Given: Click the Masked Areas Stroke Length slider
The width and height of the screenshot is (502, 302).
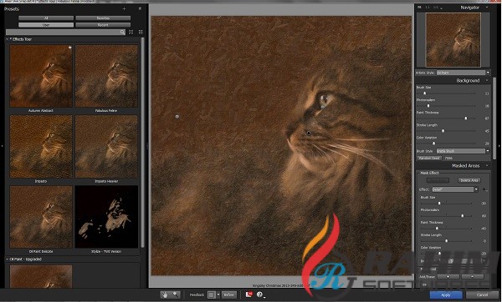Looking at the screenshot, I should pyautogui.click(x=446, y=241).
